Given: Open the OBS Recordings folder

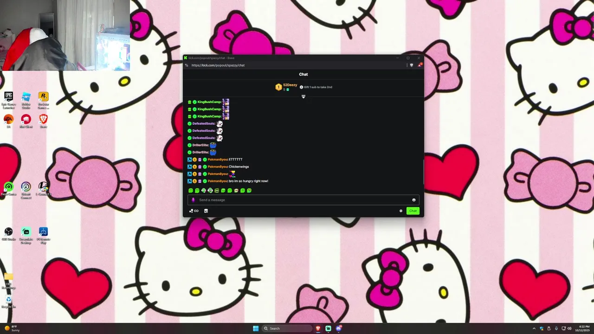Looking at the screenshot, I should click(8, 281).
